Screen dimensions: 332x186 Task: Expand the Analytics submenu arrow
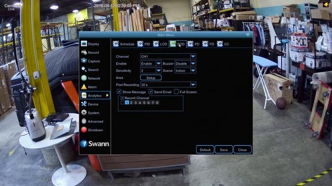[x=107, y=95]
